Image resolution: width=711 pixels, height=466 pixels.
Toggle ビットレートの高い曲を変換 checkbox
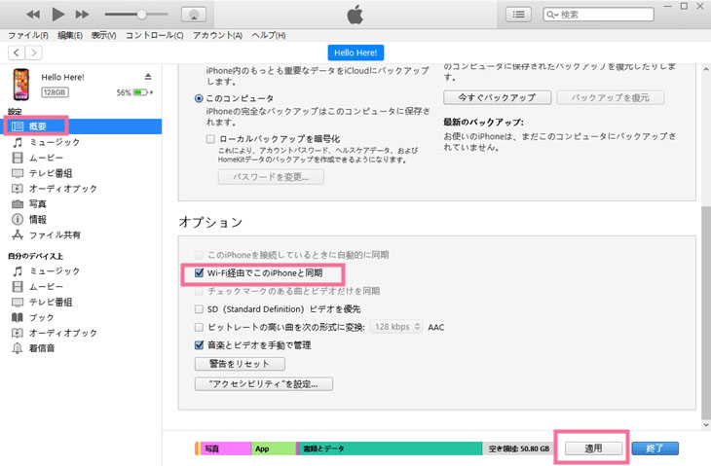pyautogui.click(x=199, y=327)
